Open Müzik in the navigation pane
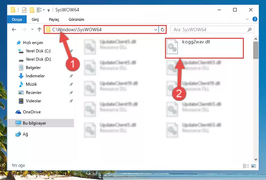Screen dimensions: 266x180 click(31, 84)
